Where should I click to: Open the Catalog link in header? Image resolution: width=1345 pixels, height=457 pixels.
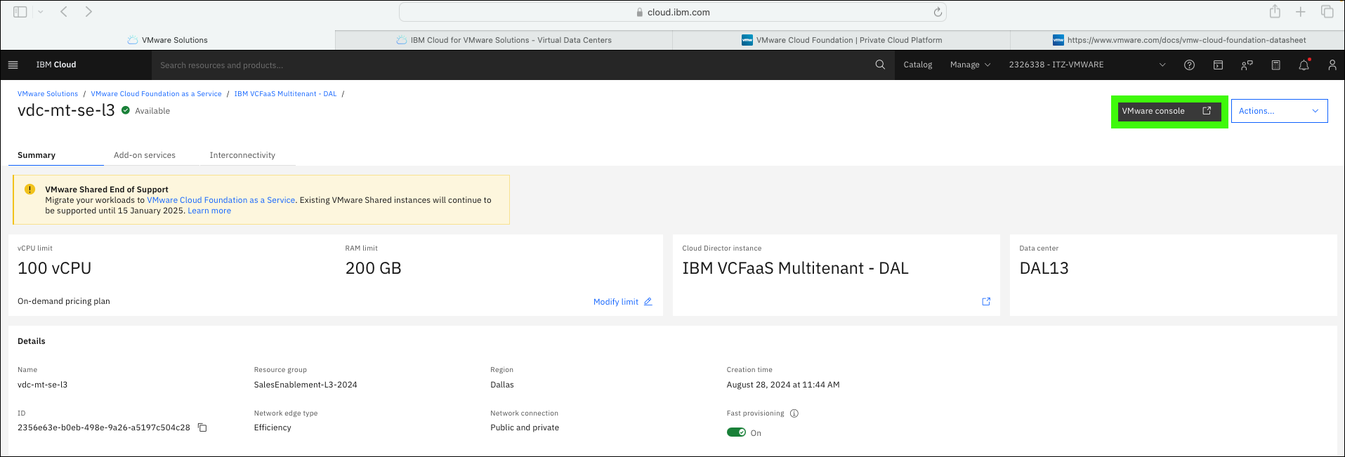point(917,65)
